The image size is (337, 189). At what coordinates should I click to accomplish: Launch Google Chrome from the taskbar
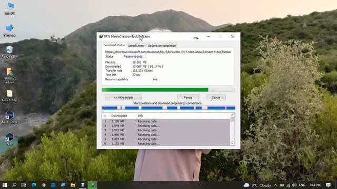[44, 185]
